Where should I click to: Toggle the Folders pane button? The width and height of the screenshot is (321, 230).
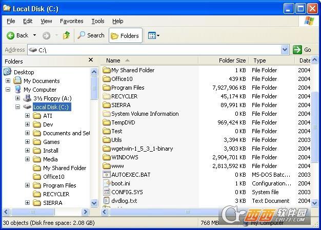[126, 35]
